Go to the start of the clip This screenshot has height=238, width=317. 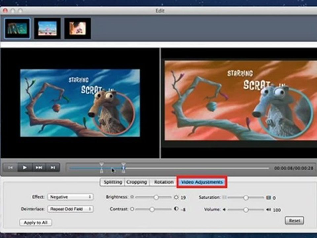(11, 167)
